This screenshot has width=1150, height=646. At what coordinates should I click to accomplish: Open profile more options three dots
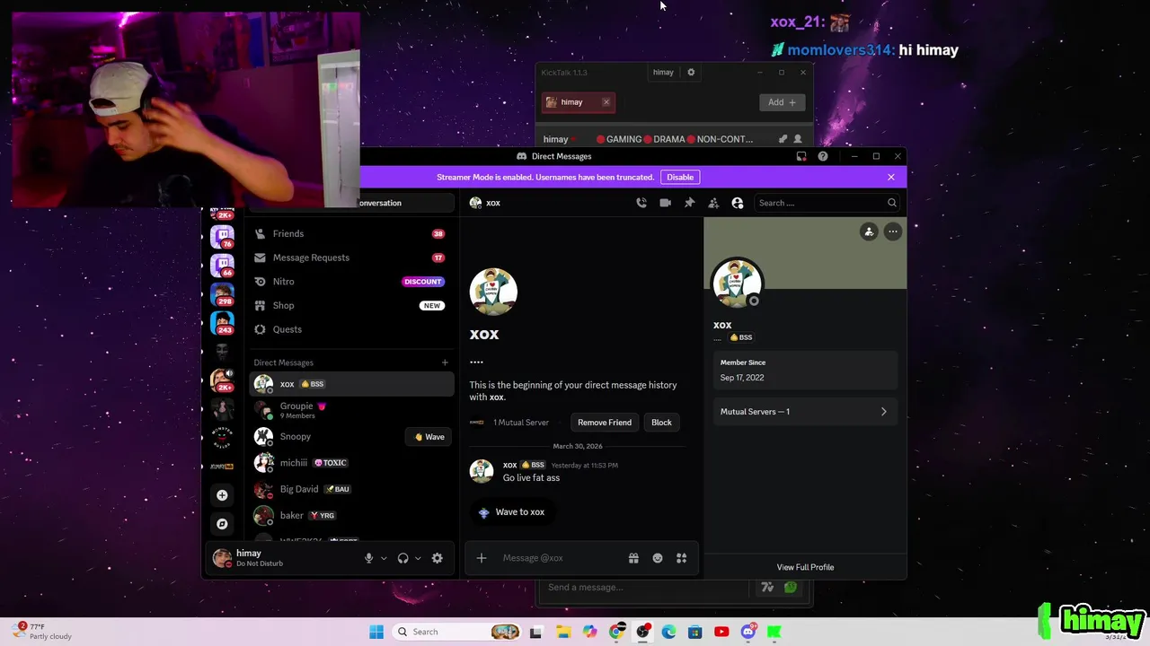pos(892,232)
